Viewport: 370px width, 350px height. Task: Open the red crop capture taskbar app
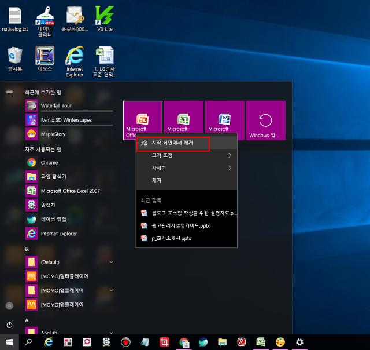(164, 342)
